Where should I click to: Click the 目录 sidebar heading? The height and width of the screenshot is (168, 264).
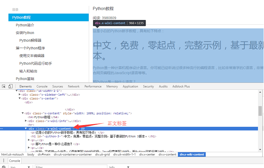15,10
